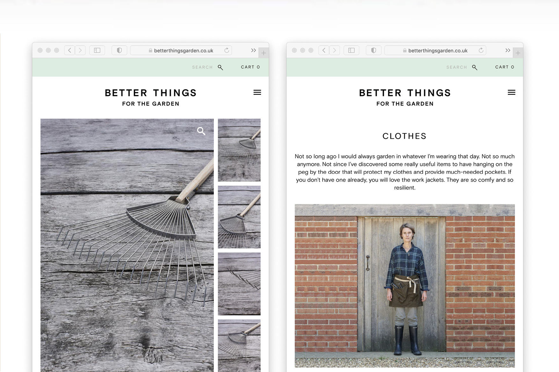Go back in the right browser window
The image size is (559, 372).
[324, 50]
